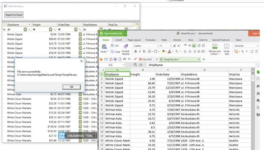
Task: Open the Home ribbon tab
Action: (105, 40)
